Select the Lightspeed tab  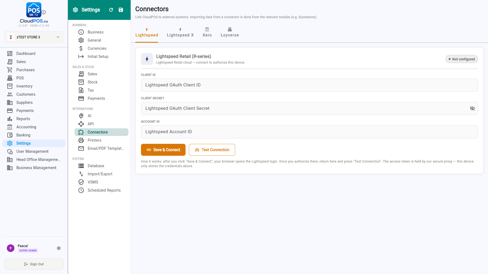click(147, 32)
